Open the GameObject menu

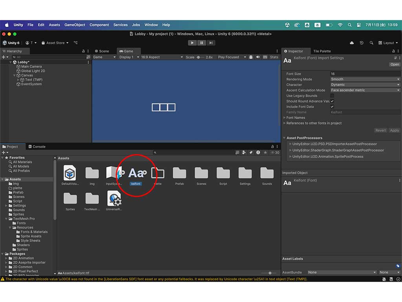coord(75,25)
